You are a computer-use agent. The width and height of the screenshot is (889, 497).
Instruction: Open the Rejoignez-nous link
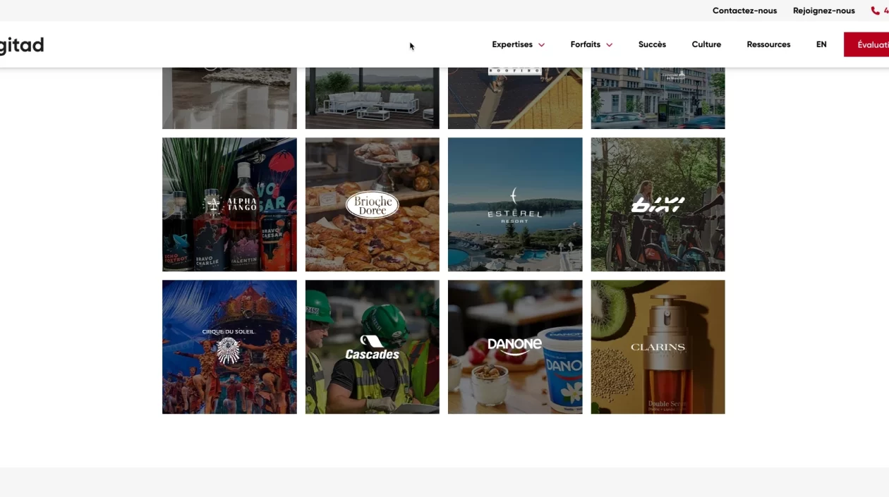[823, 11]
